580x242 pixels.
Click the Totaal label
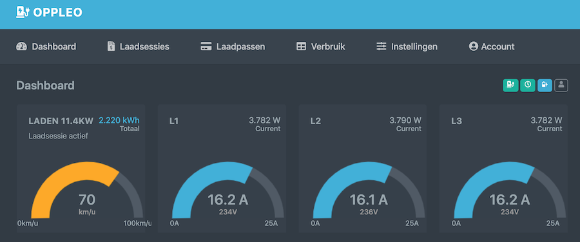(x=130, y=129)
